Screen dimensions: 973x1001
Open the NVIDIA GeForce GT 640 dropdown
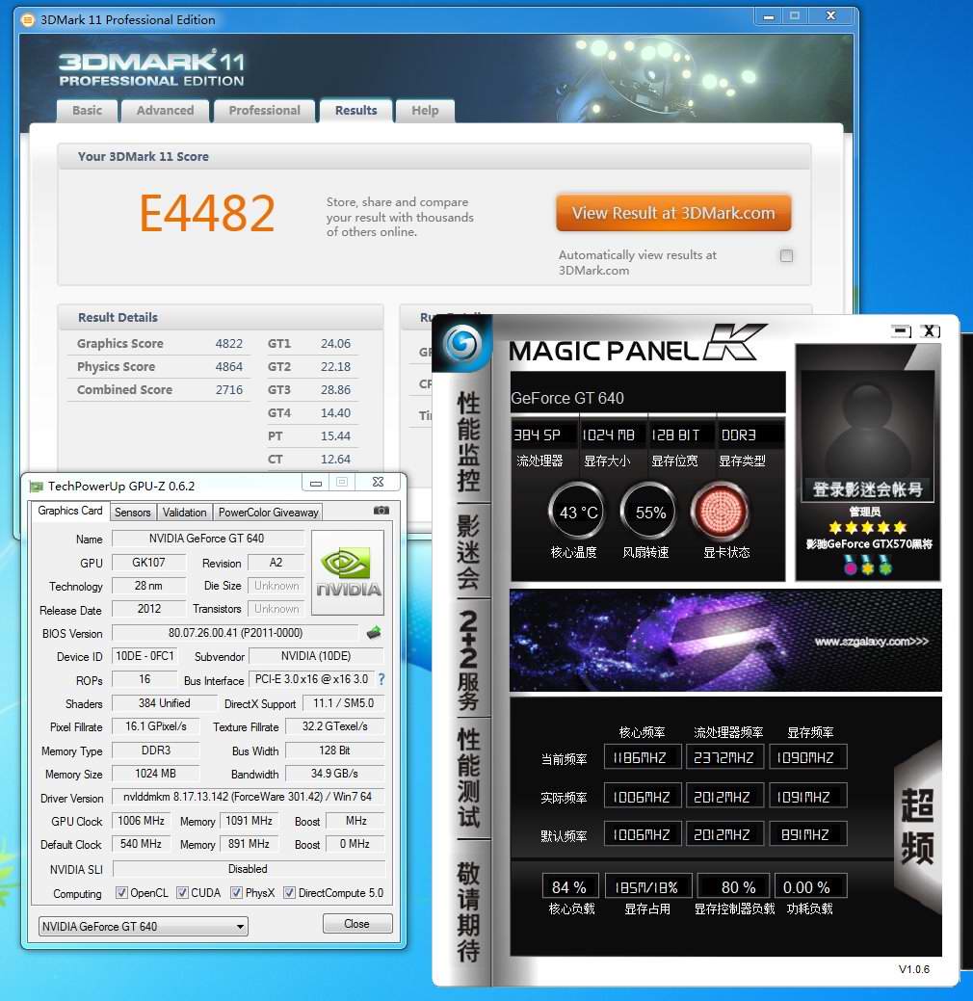(143, 927)
